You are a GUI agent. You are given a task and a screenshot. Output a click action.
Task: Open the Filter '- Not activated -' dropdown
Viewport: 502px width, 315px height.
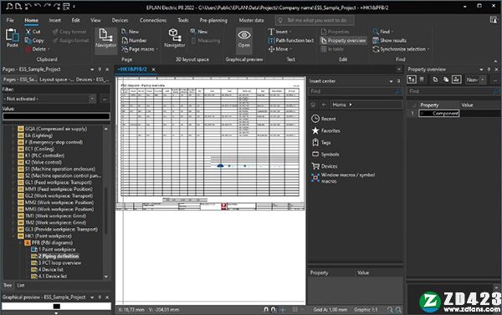click(x=92, y=99)
